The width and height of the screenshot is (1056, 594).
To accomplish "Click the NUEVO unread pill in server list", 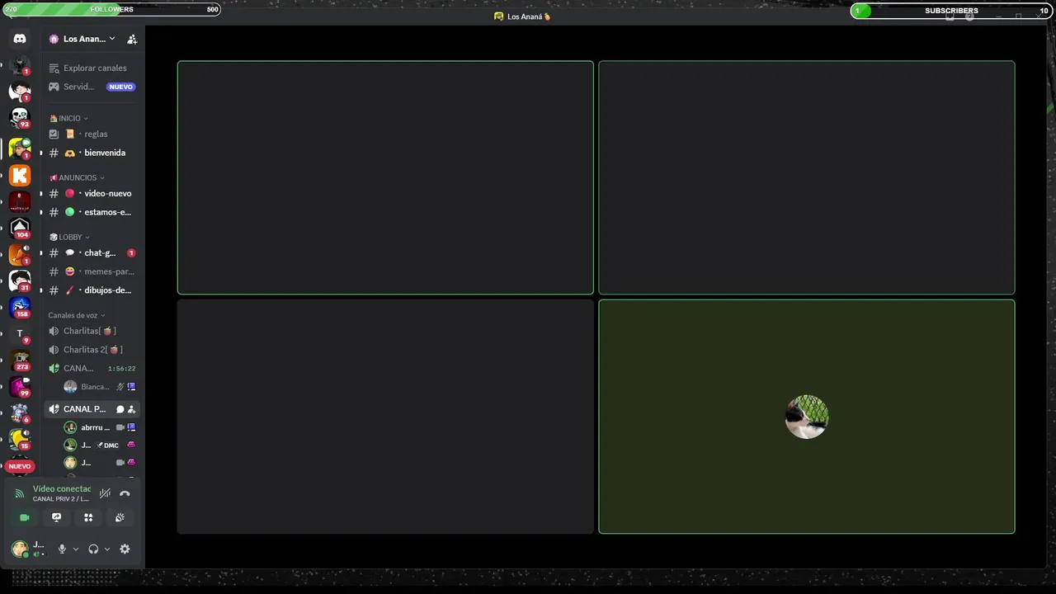I will [x=20, y=466].
